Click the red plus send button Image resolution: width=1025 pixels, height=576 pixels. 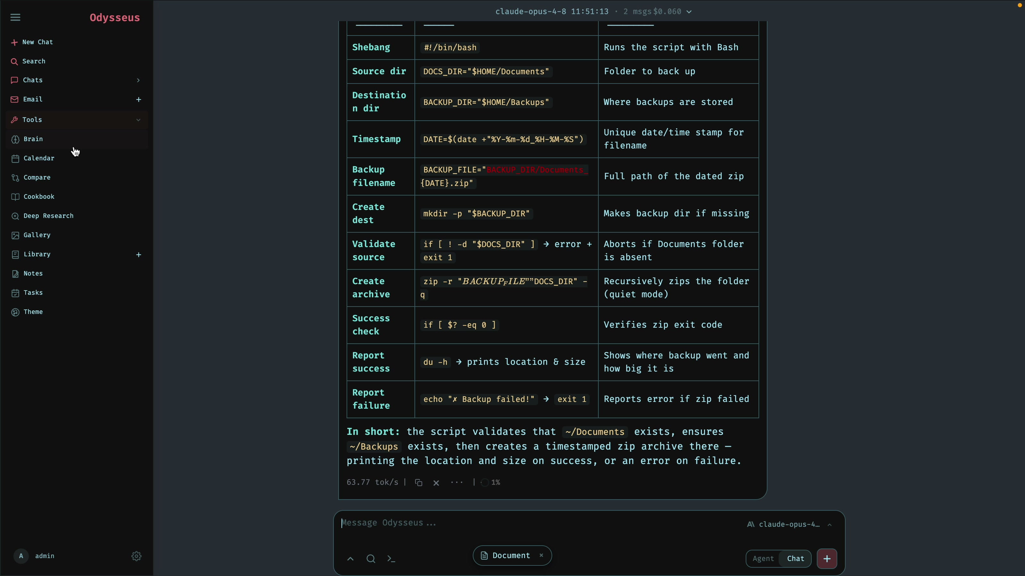pos(827,559)
